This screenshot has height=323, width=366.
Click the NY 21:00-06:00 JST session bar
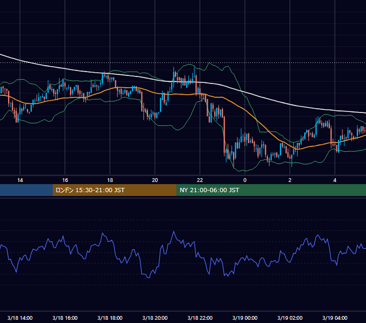271,190
